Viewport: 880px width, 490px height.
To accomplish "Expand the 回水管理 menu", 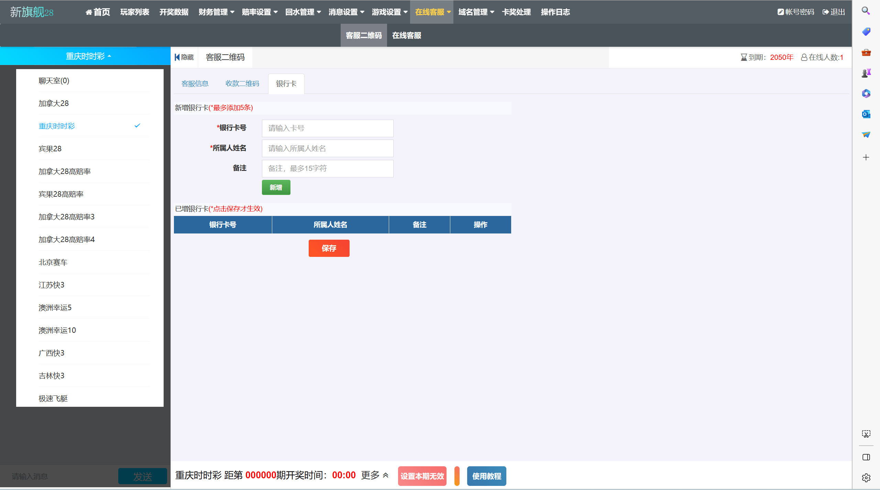I will (x=303, y=12).
